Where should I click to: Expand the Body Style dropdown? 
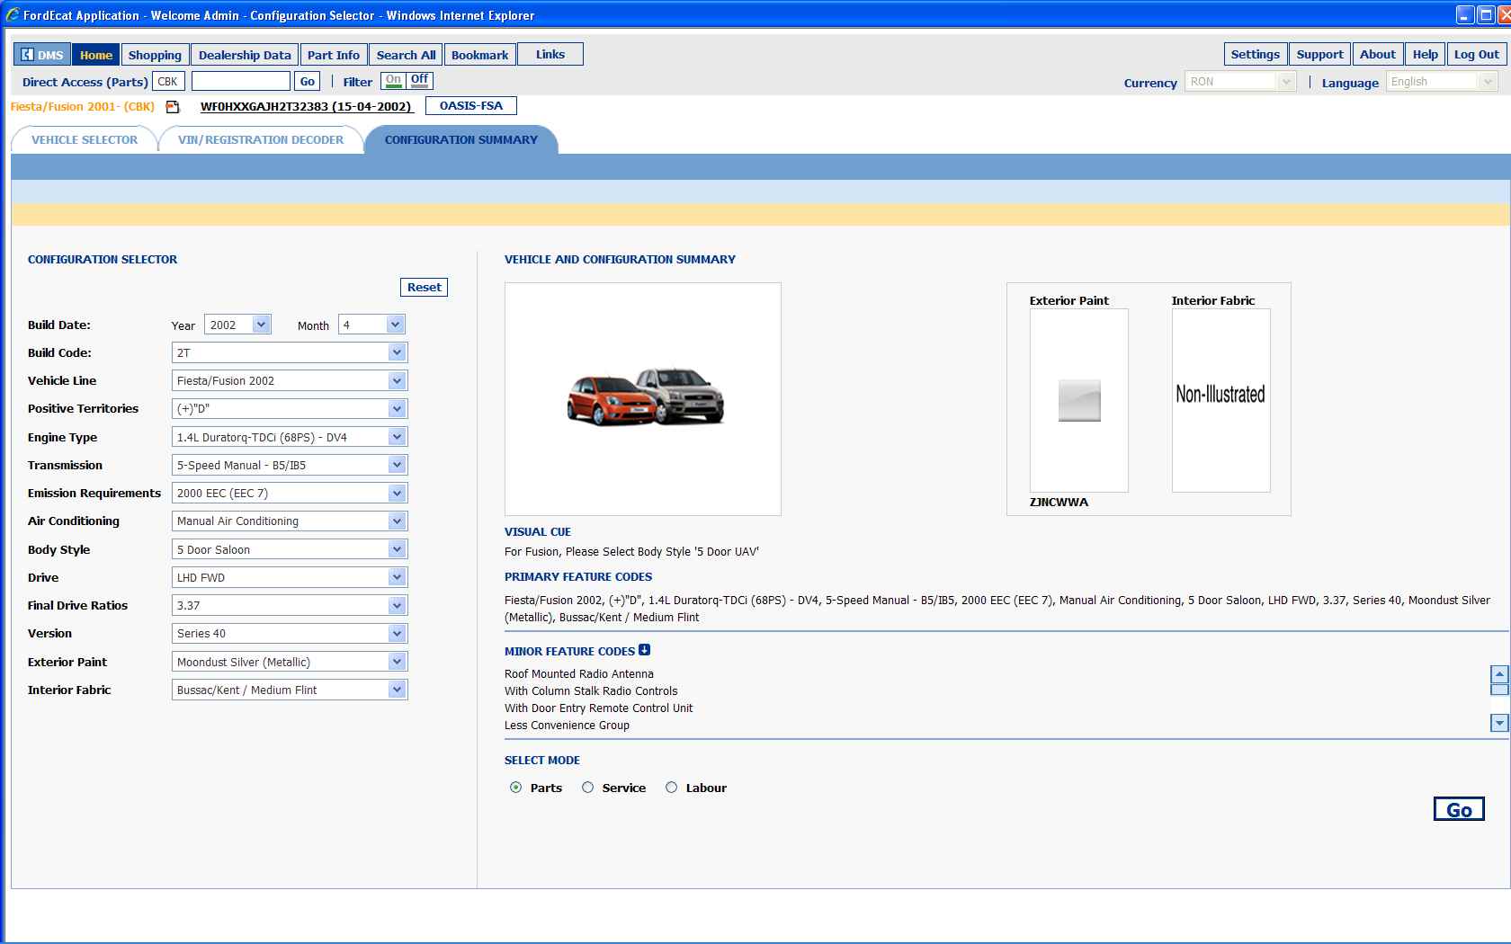(397, 549)
